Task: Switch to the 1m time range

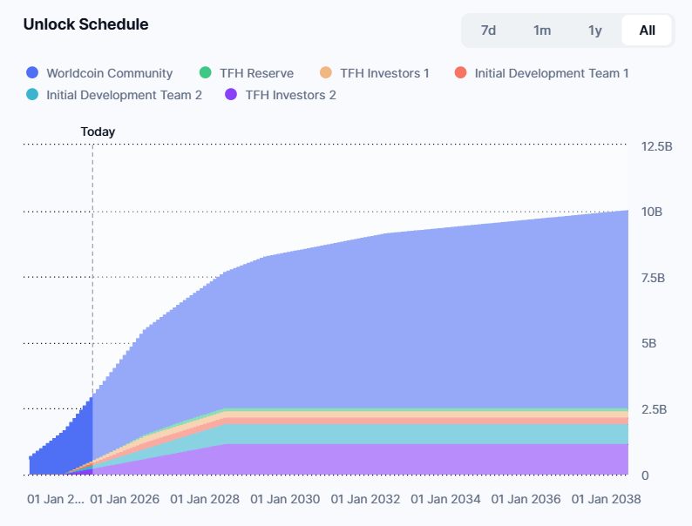Action: point(542,30)
